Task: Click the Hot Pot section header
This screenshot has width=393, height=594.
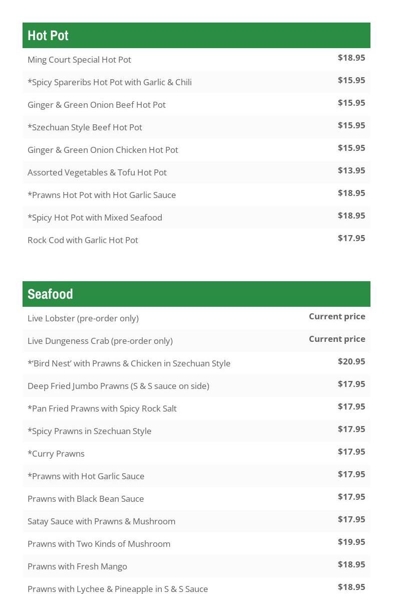Action: [x=48, y=36]
